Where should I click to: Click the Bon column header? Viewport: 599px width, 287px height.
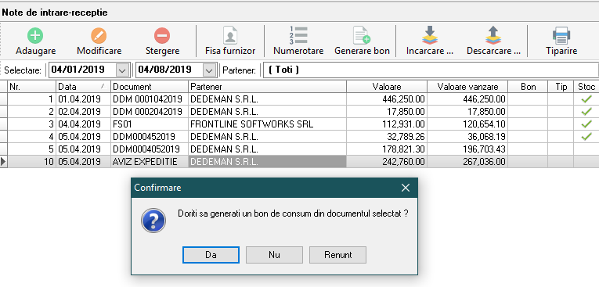pyautogui.click(x=528, y=87)
